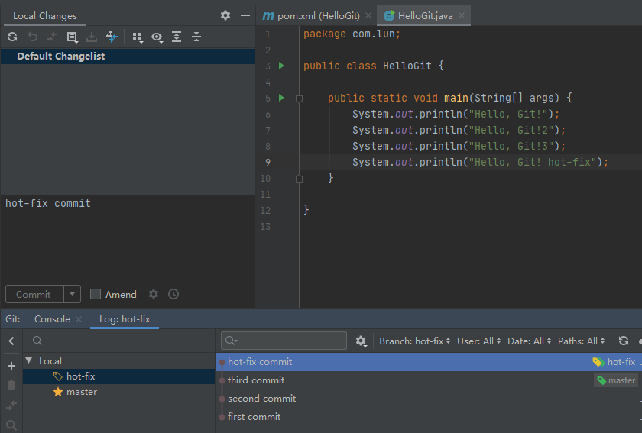Show commit message history clock icon

point(173,294)
